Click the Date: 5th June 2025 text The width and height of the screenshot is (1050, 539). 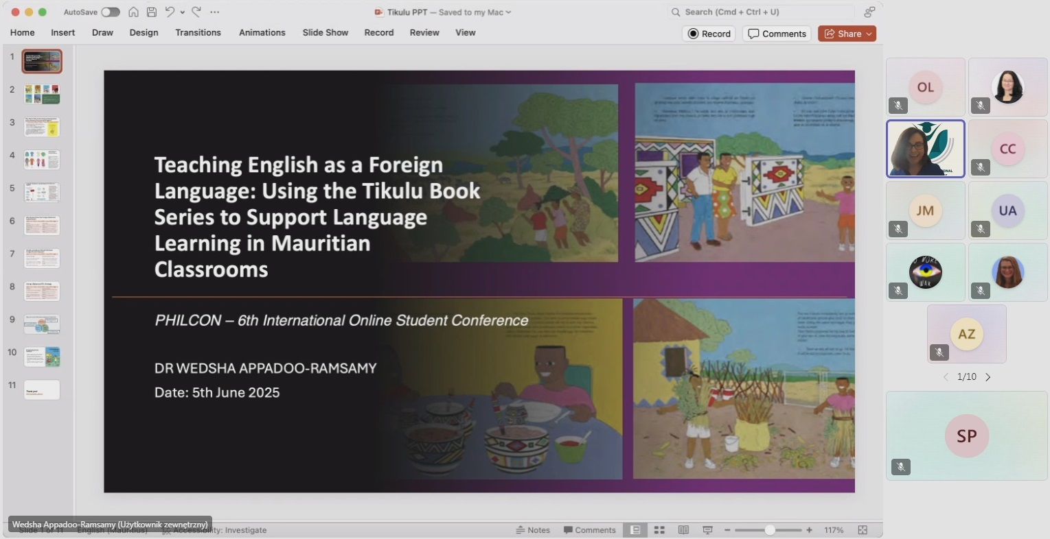pyautogui.click(x=217, y=392)
